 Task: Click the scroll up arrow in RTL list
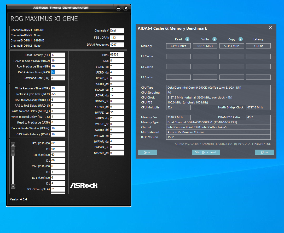(13, 145)
